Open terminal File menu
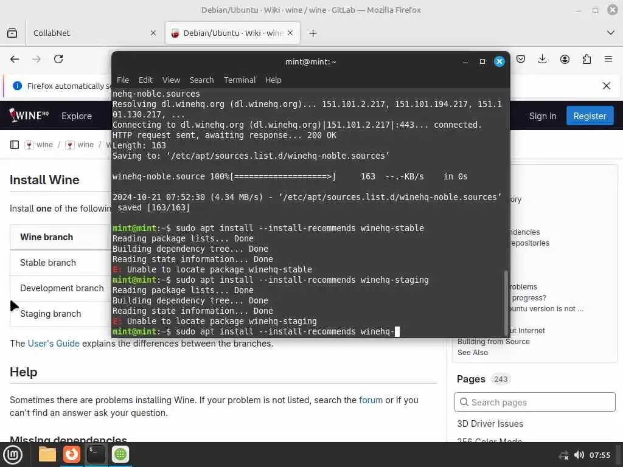 click(123, 80)
